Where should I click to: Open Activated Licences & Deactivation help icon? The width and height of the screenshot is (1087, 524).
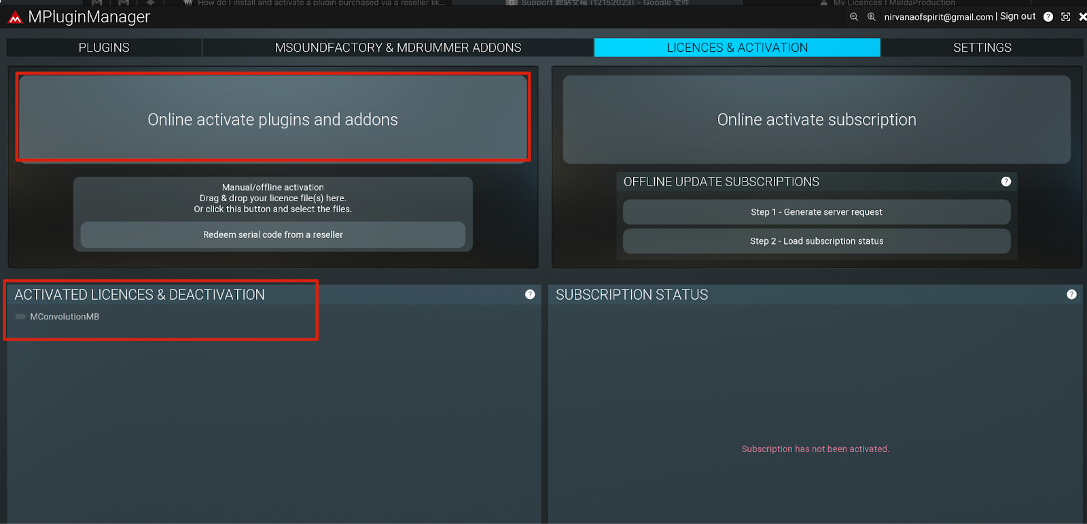coord(530,294)
